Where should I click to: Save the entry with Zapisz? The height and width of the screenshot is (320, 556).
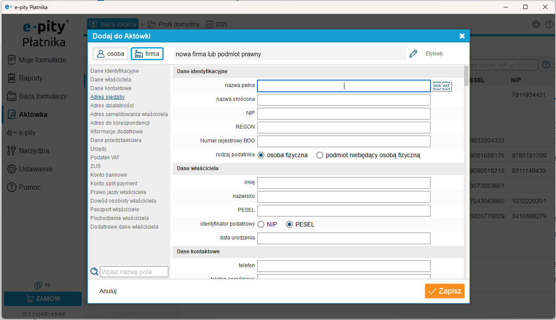tap(444, 291)
